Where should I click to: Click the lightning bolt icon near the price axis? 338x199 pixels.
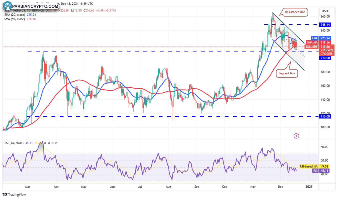click(x=297, y=135)
